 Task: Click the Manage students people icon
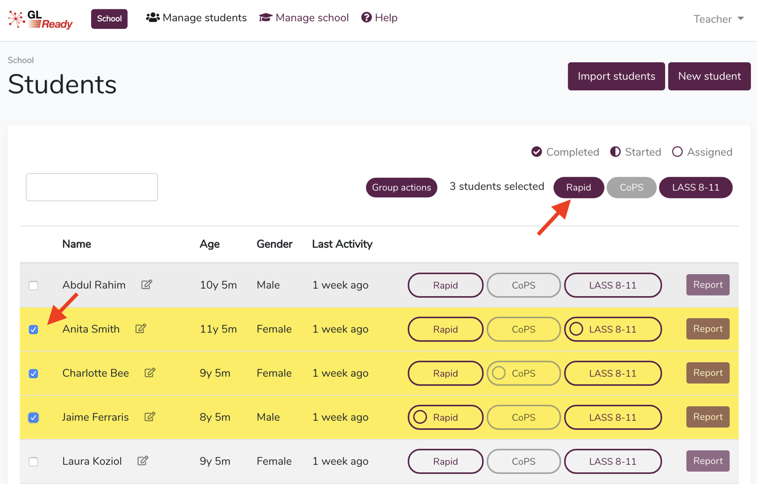152,17
